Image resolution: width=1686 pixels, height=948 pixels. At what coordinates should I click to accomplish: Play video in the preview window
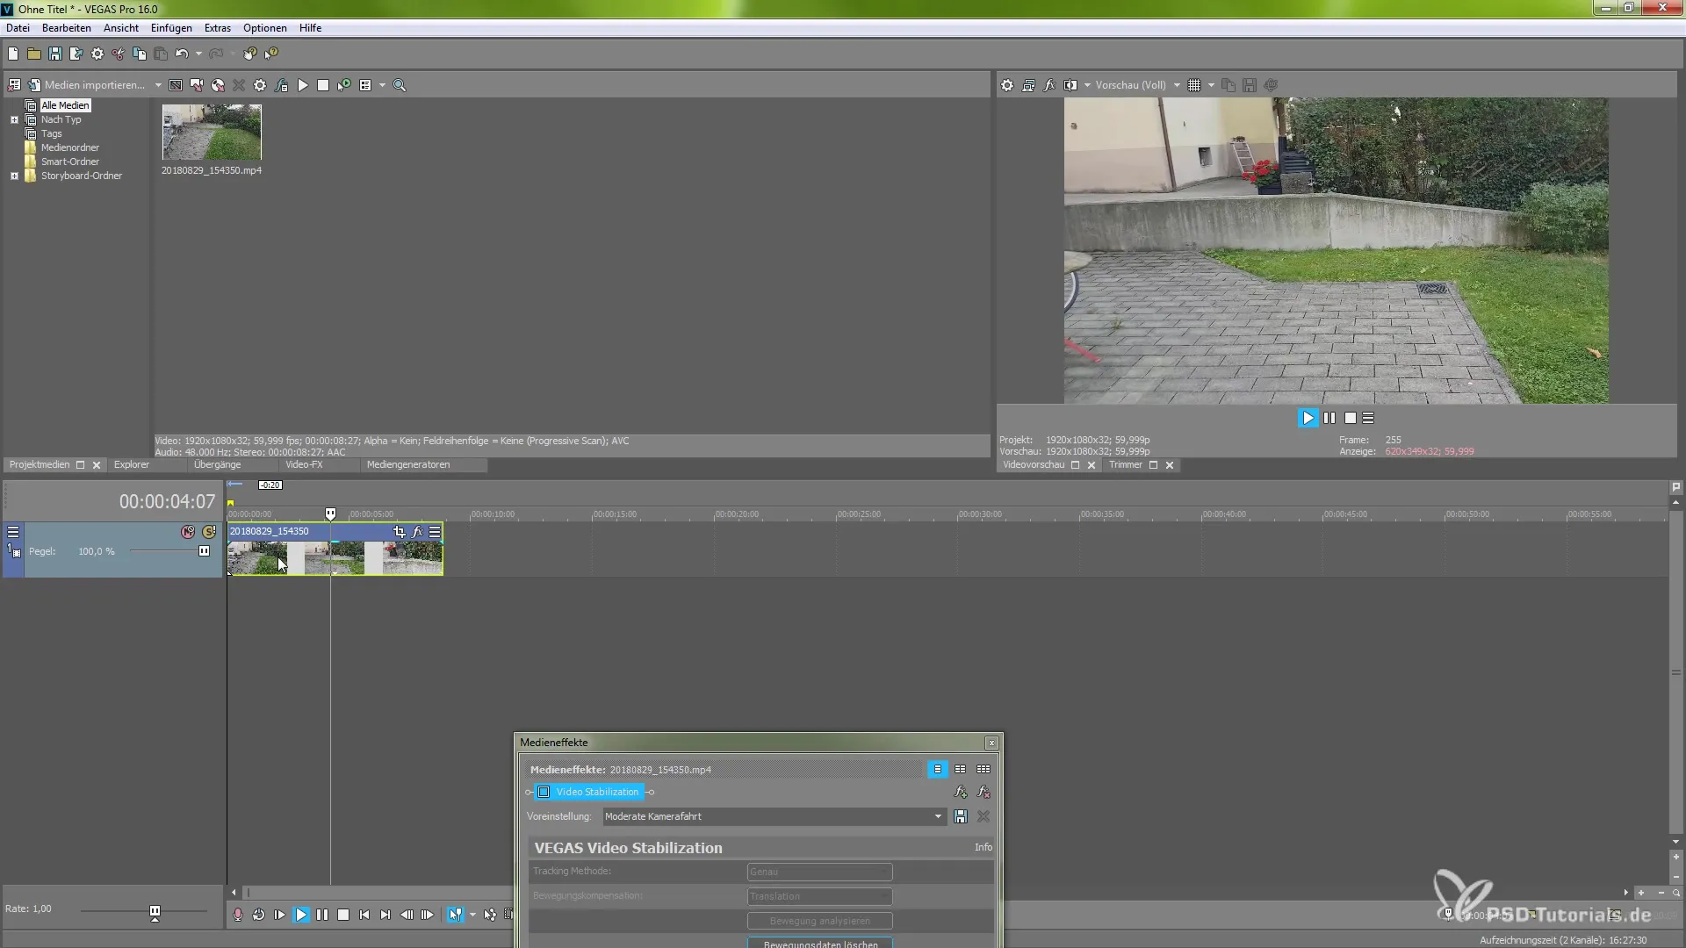tap(1308, 419)
